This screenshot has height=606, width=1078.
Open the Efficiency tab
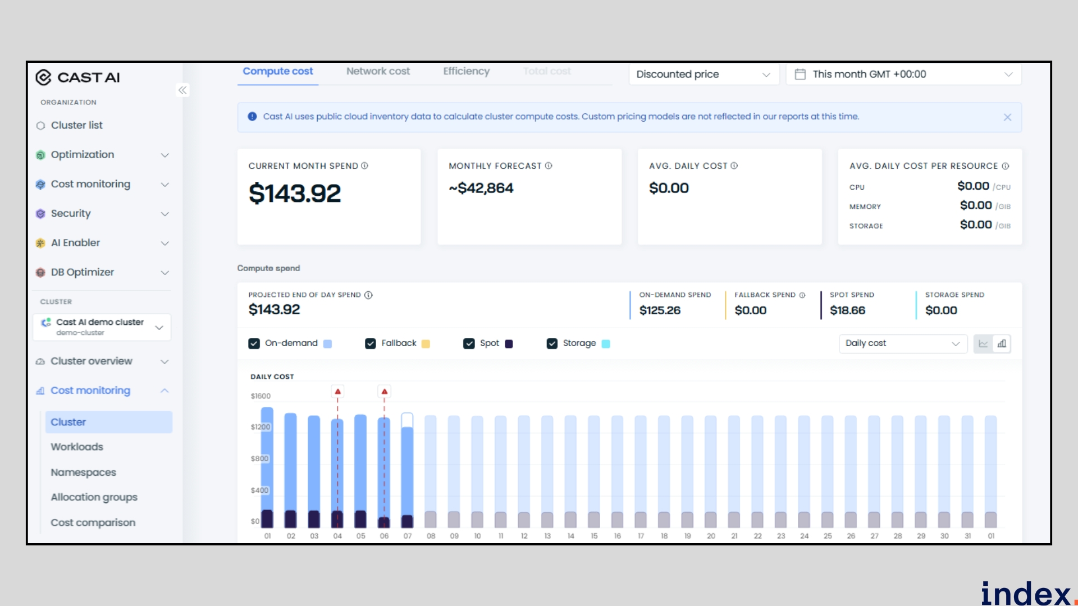tap(466, 71)
